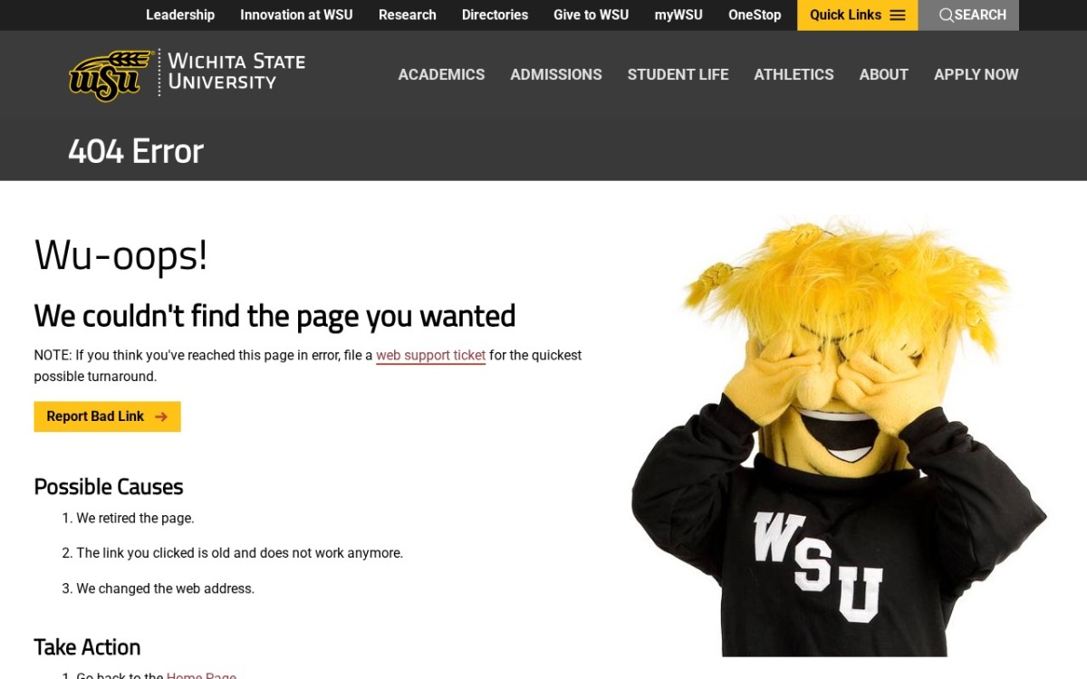Go to OneStop
This screenshot has height=679, width=1087.
(x=755, y=15)
